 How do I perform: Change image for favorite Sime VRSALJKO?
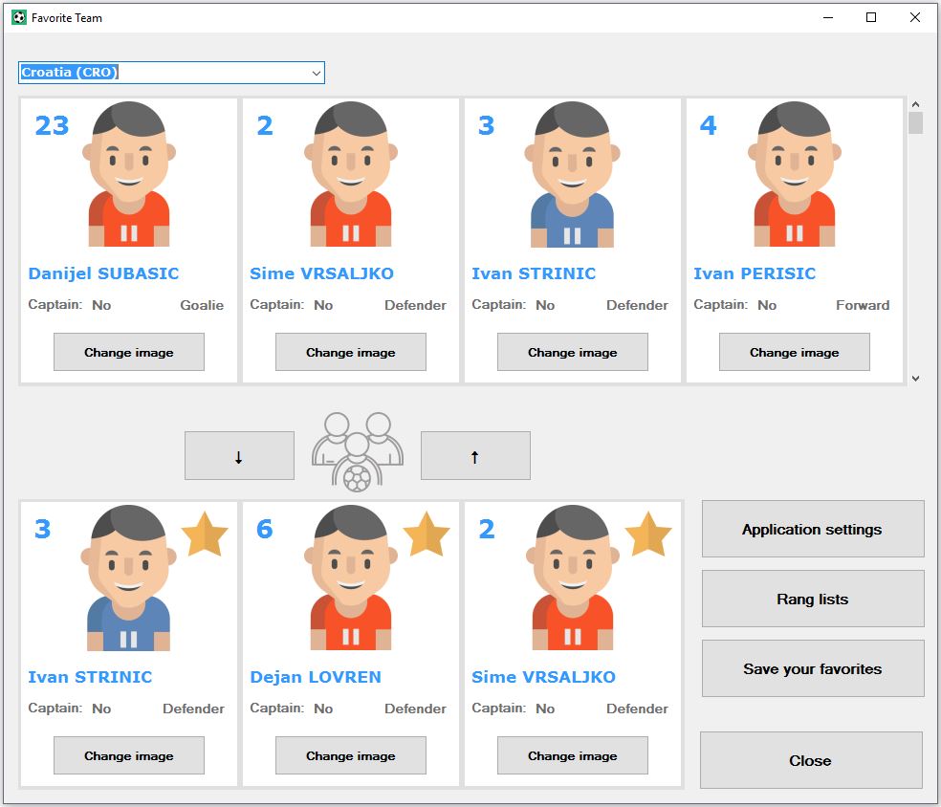coord(573,755)
